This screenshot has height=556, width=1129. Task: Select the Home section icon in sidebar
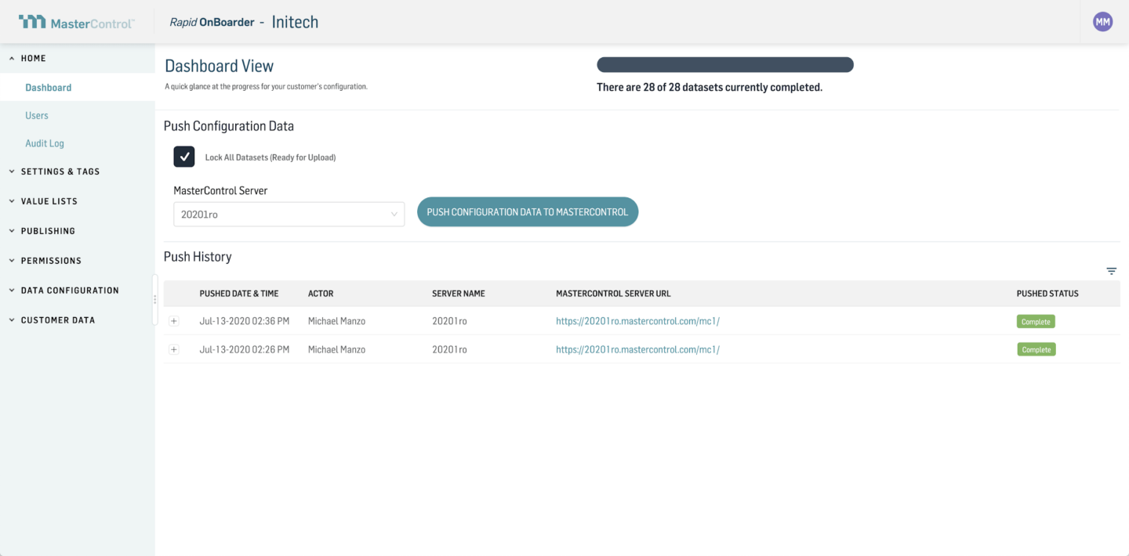click(x=11, y=57)
